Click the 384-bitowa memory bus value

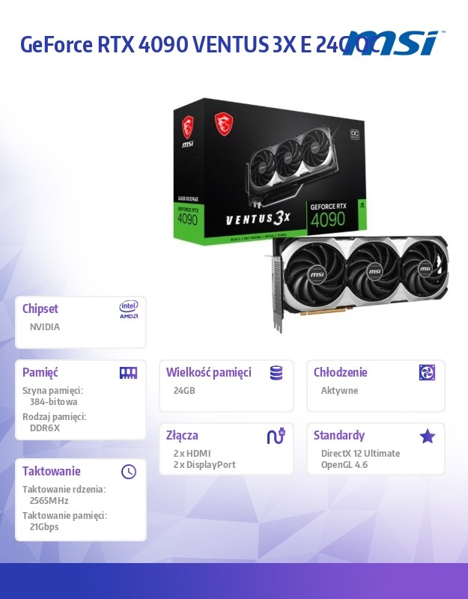tap(53, 401)
